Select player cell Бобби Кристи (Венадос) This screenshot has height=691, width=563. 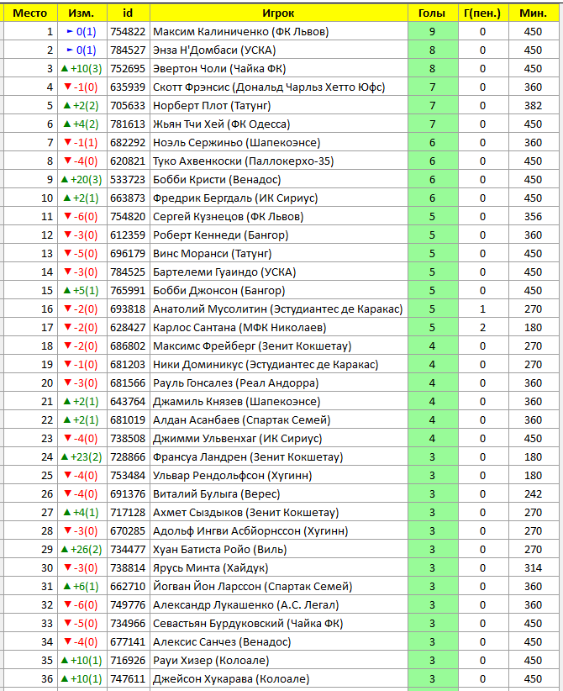pyautogui.click(x=279, y=180)
